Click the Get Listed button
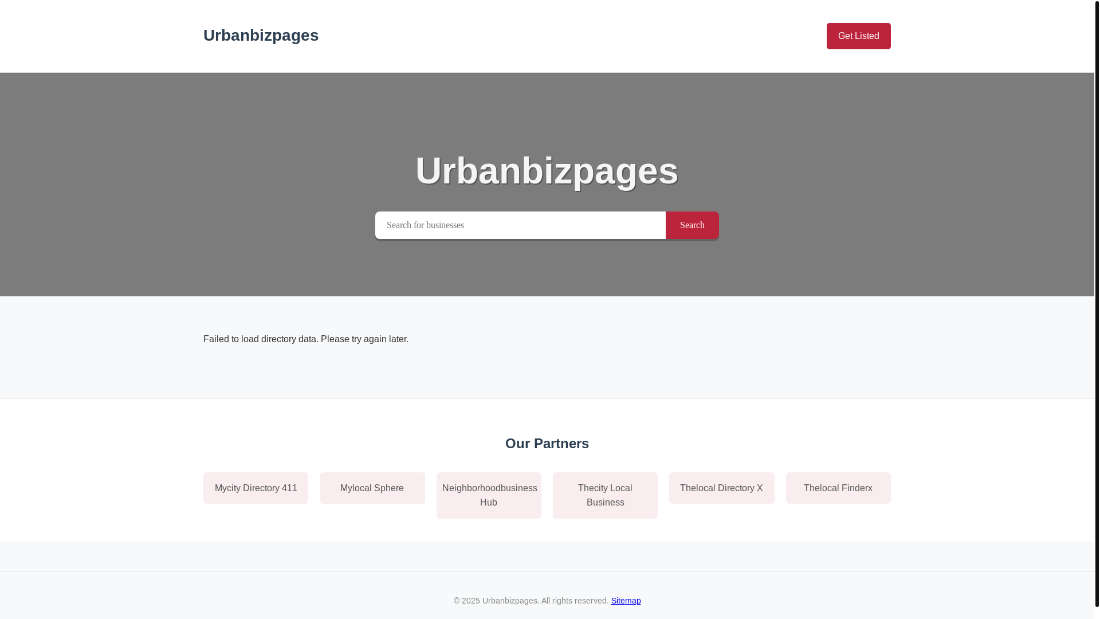Image resolution: width=1100 pixels, height=619 pixels. coord(858,36)
